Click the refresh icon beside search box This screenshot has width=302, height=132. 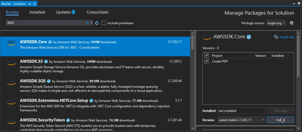coord(97,23)
